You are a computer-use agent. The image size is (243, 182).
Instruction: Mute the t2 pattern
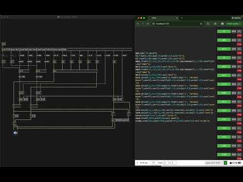[234, 58]
